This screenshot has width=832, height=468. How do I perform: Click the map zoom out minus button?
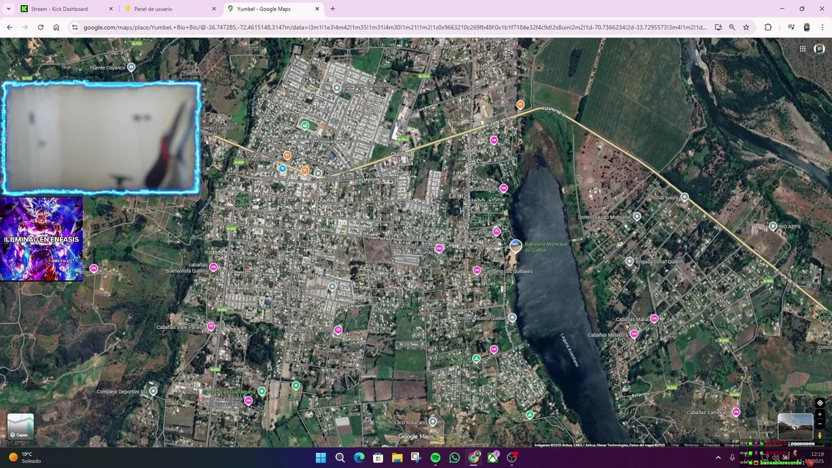point(820,424)
